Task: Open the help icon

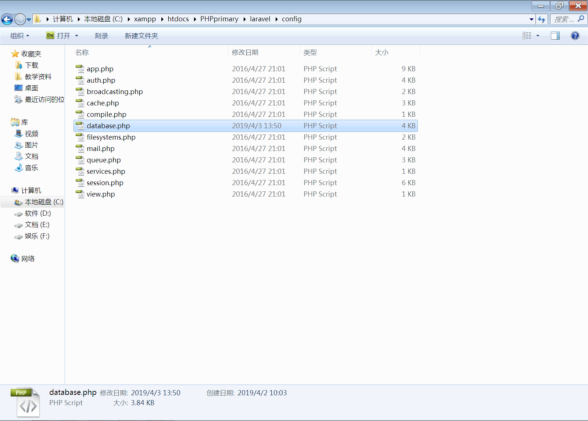Action: (575, 36)
